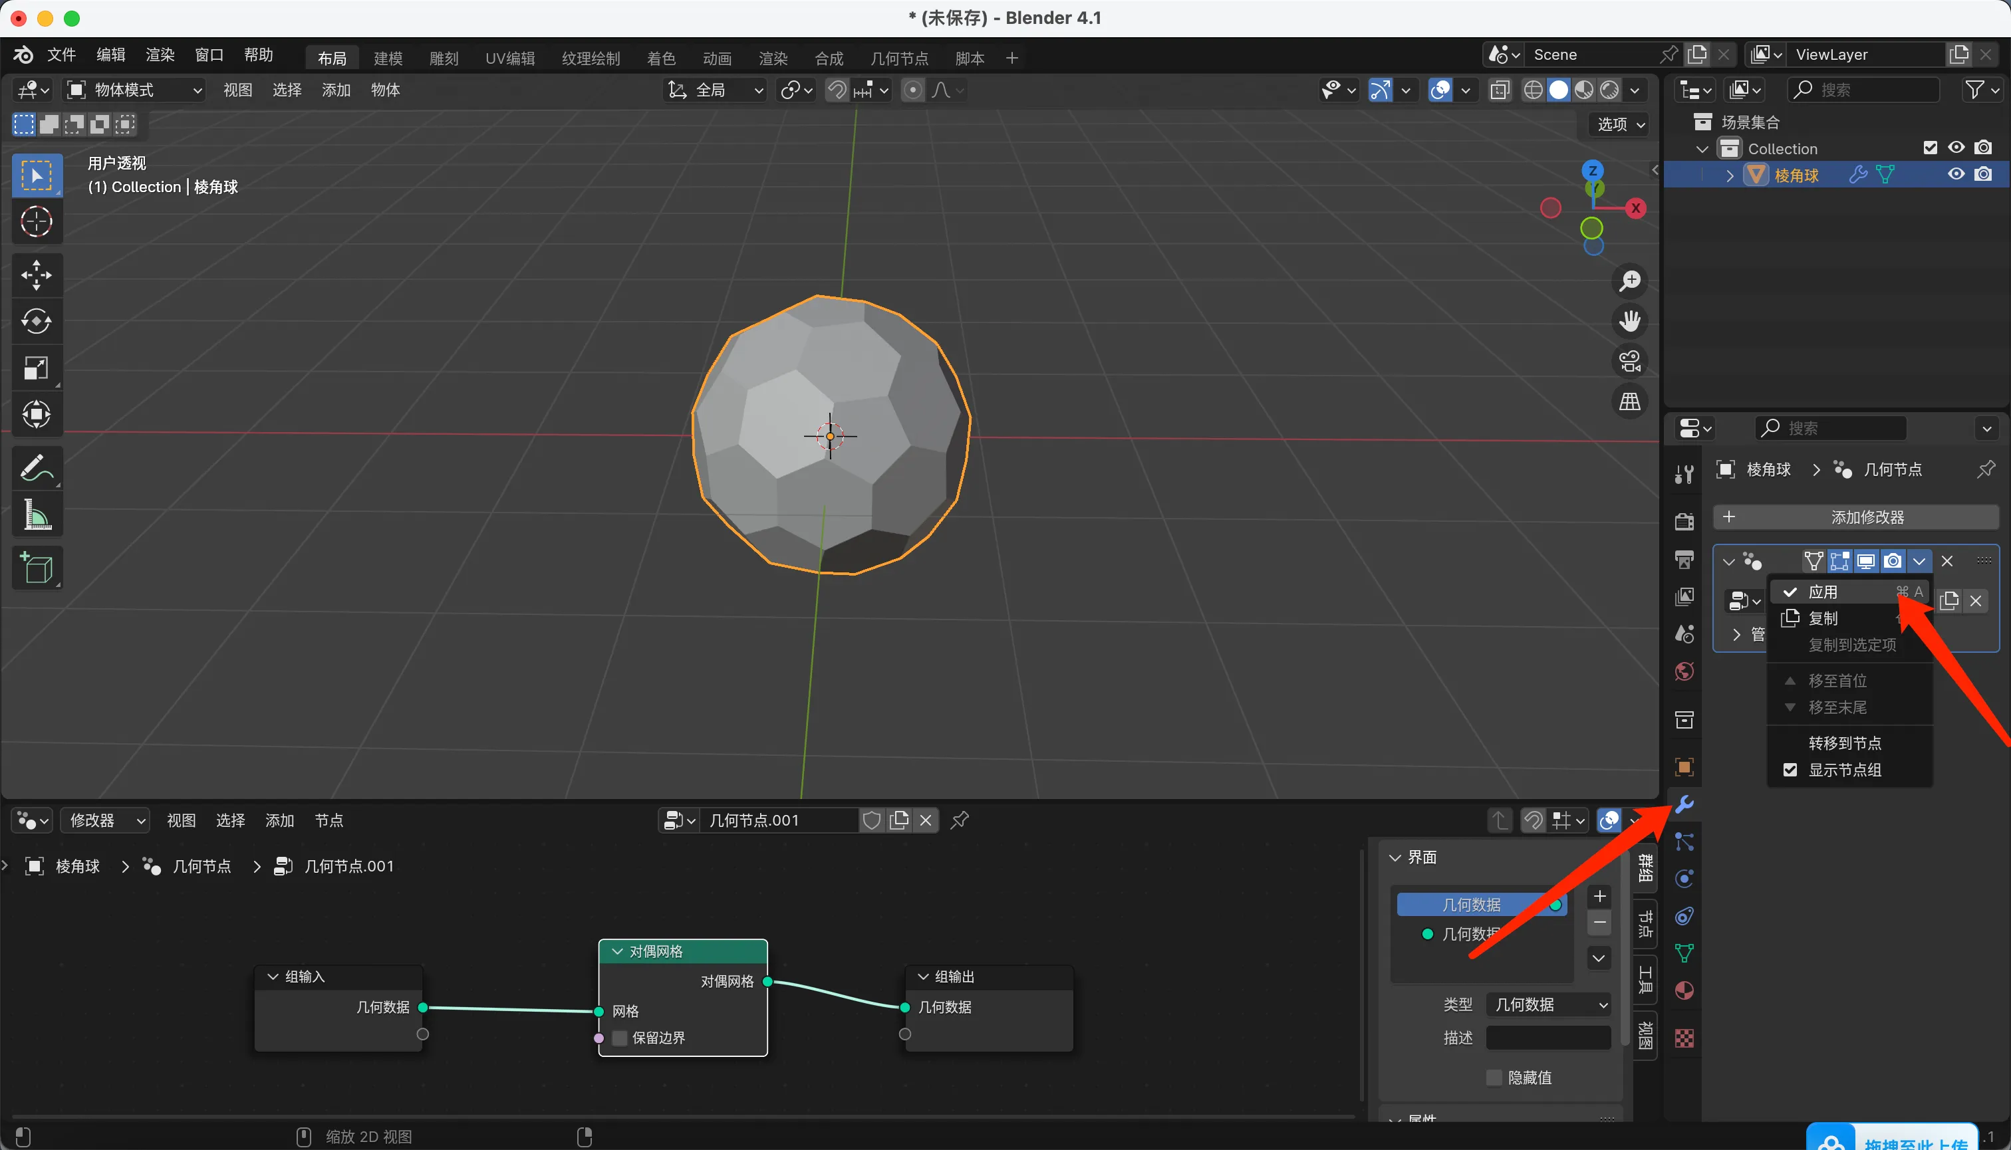Toggle the 显示节点组 checkbox

pos(1790,770)
